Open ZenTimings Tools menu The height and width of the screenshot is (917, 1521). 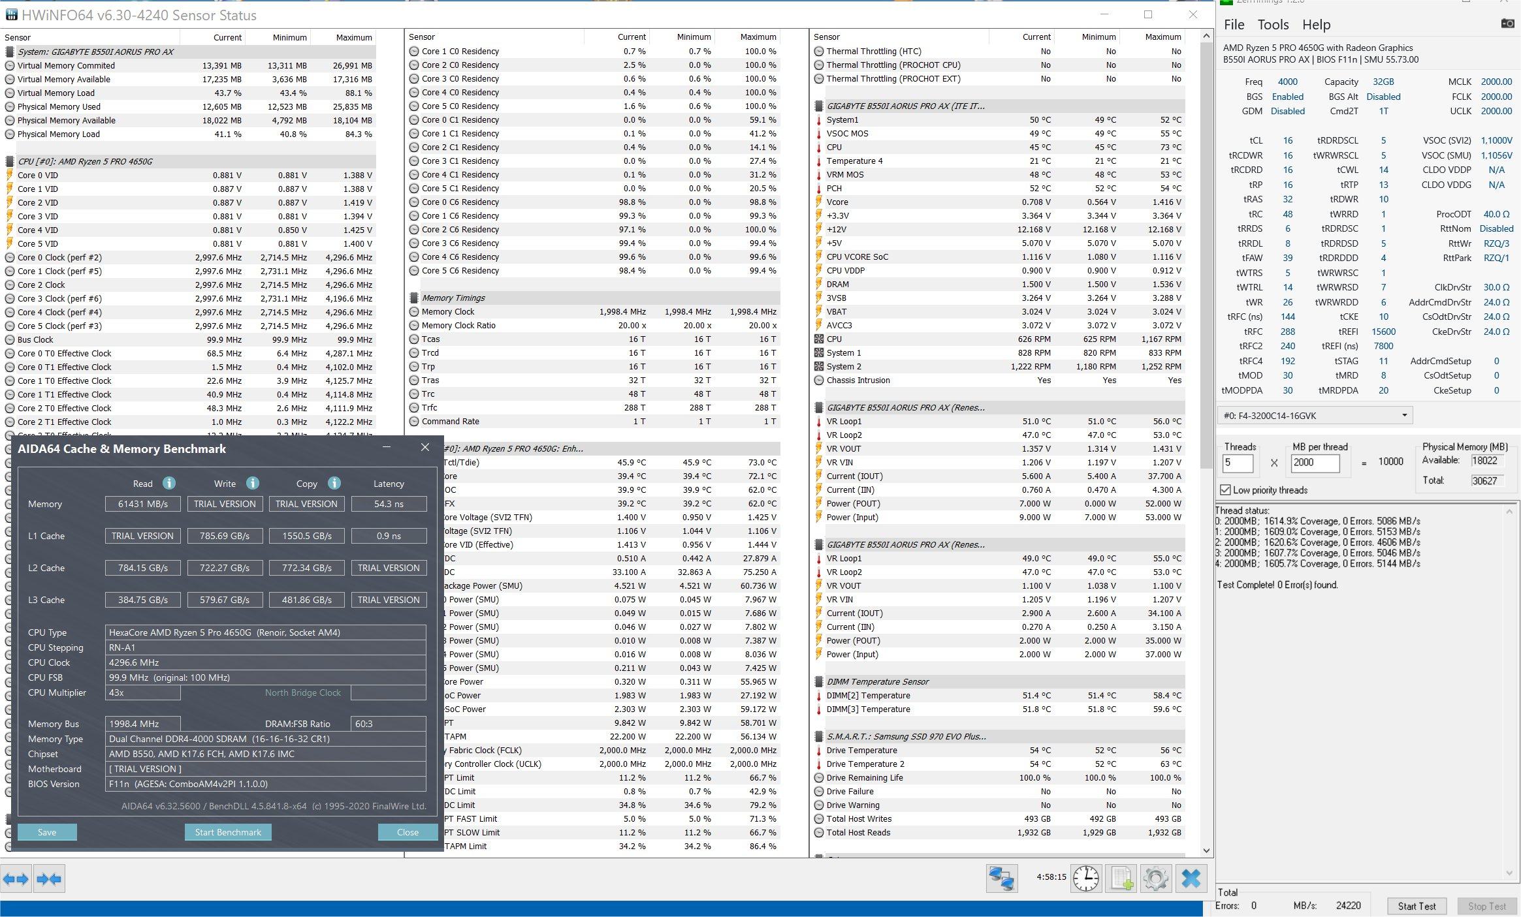tap(1273, 25)
